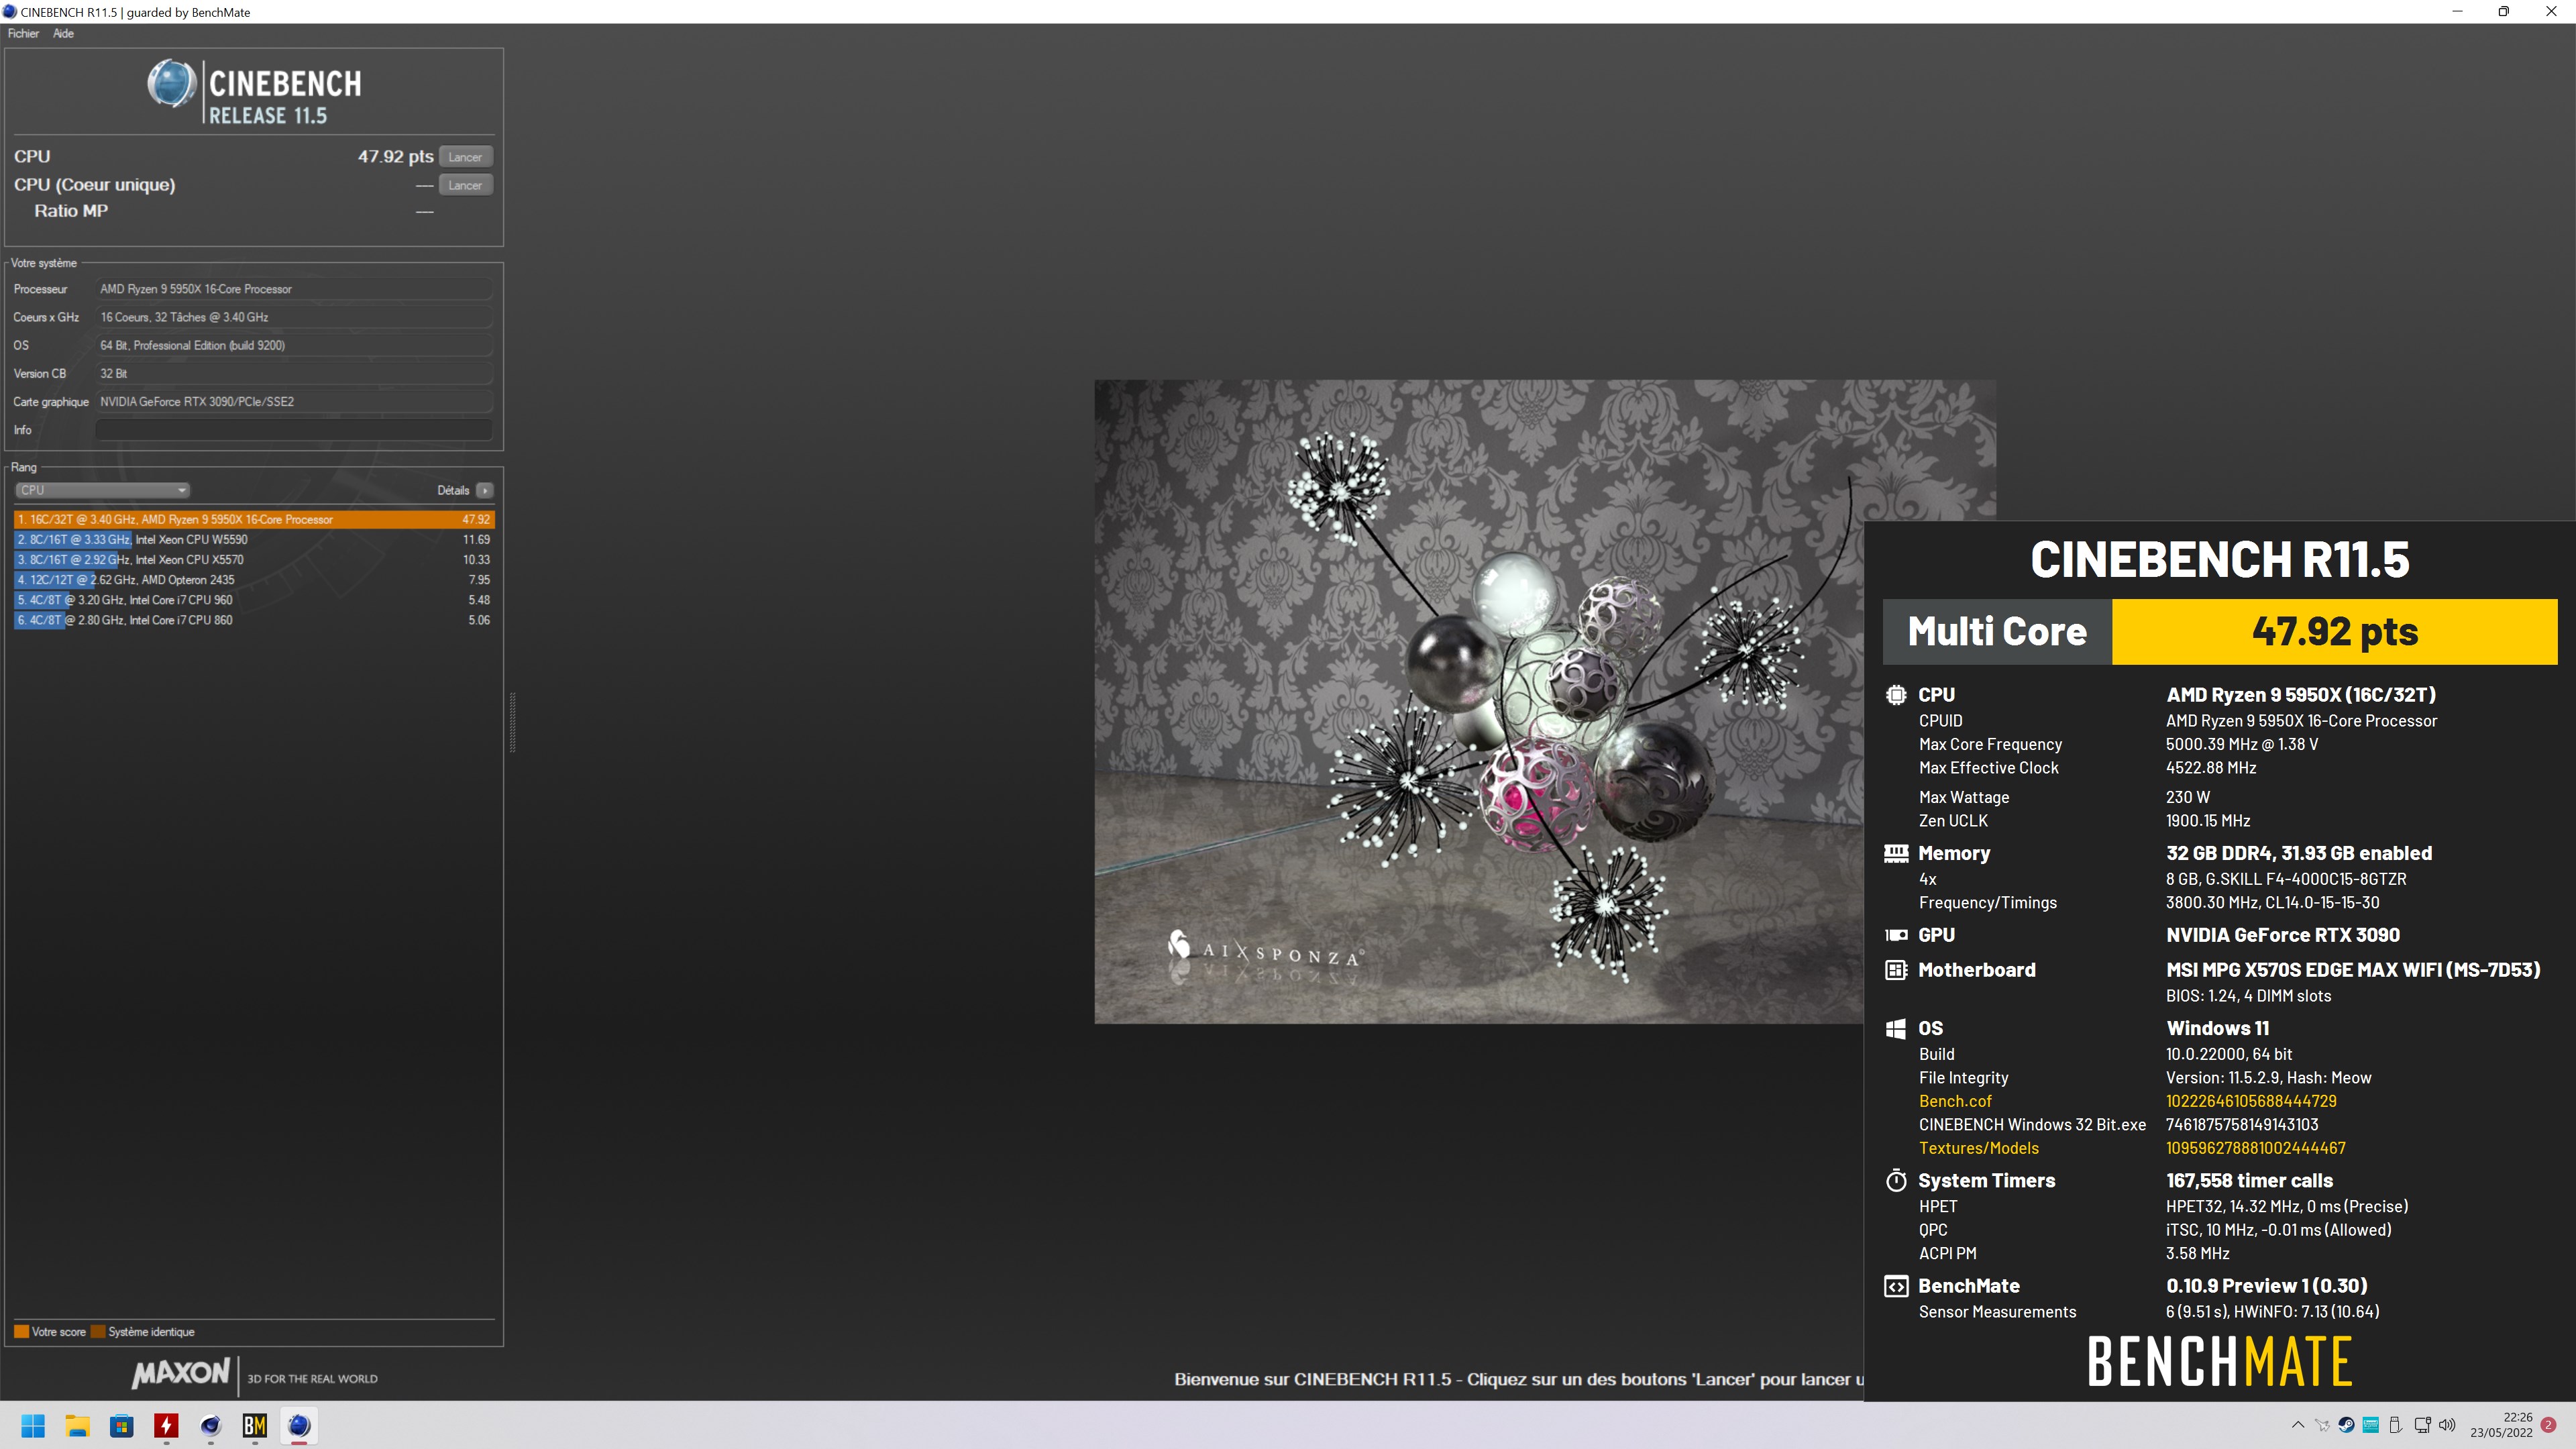Viewport: 2576px width, 1449px height.
Task: Click the MAXON logo at panel bottom
Action: click(181, 1373)
